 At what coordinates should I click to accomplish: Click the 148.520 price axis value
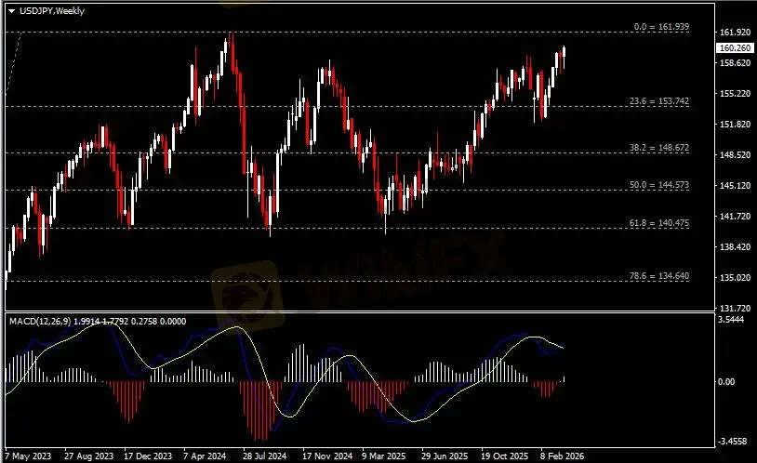pyautogui.click(x=735, y=155)
